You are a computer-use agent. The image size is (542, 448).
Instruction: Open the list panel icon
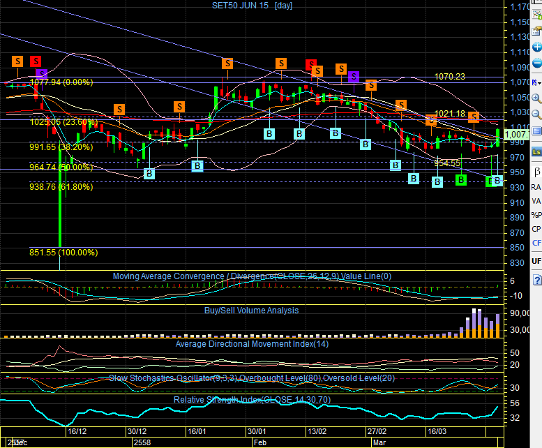coord(537,130)
